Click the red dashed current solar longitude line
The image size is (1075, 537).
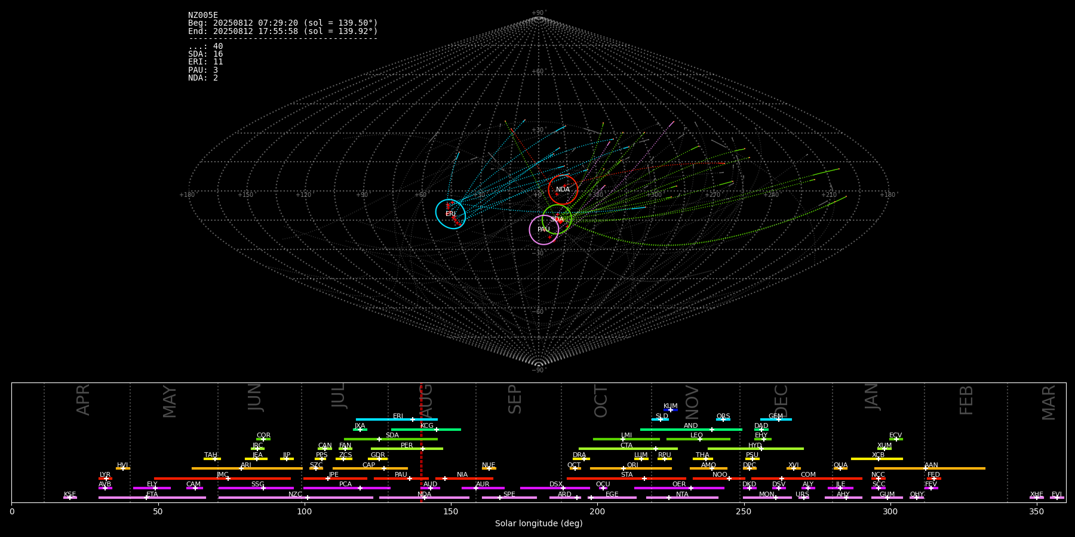[x=421, y=442]
